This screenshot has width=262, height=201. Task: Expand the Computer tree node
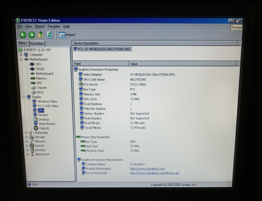coord(21,55)
